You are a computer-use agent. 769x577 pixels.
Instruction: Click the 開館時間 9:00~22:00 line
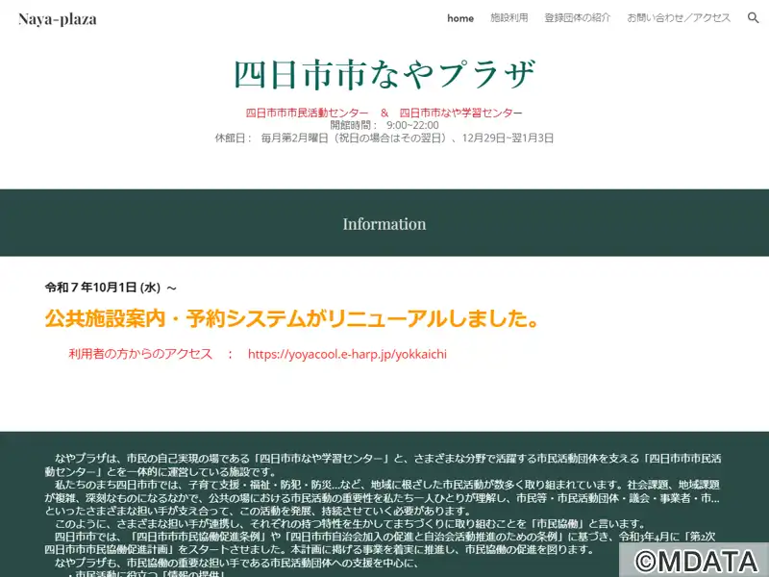point(384,125)
